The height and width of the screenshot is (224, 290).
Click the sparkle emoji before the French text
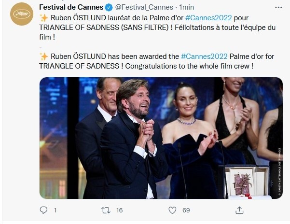click(x=43, y=18)
